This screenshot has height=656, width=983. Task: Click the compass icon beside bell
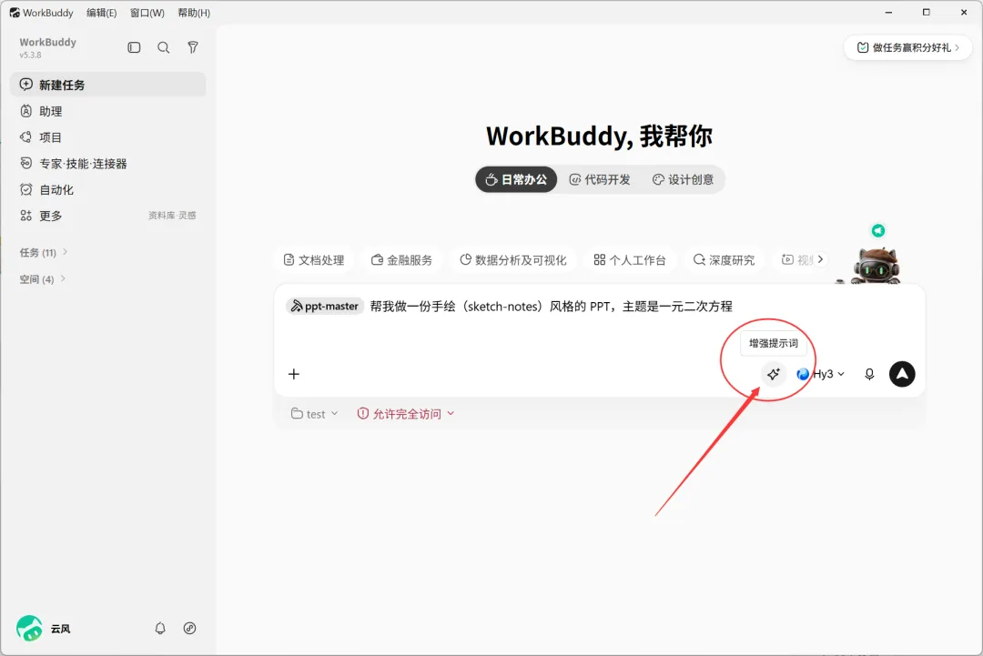tap(190, 628)
